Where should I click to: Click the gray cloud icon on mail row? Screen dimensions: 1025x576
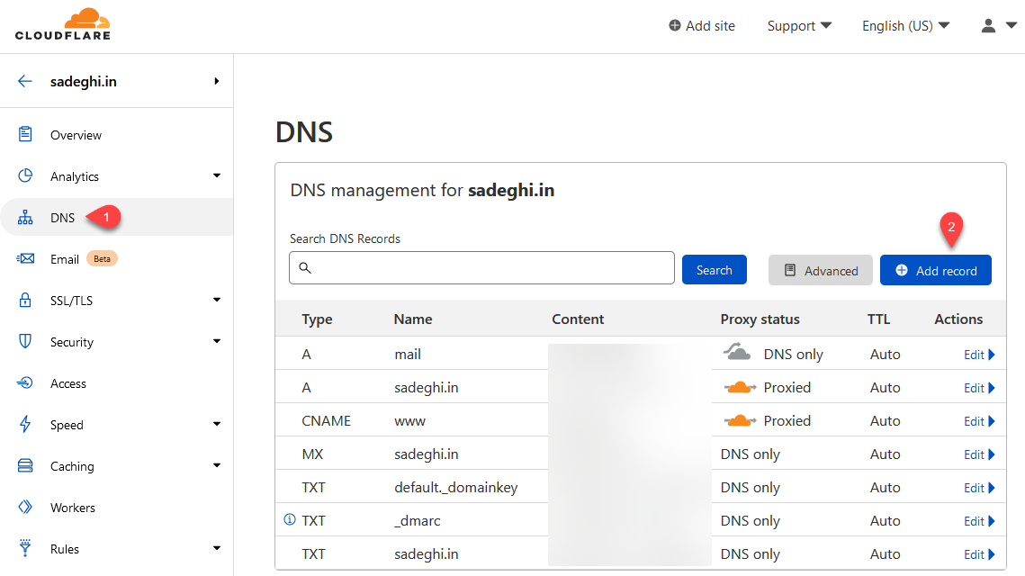[x=737, y=352]
